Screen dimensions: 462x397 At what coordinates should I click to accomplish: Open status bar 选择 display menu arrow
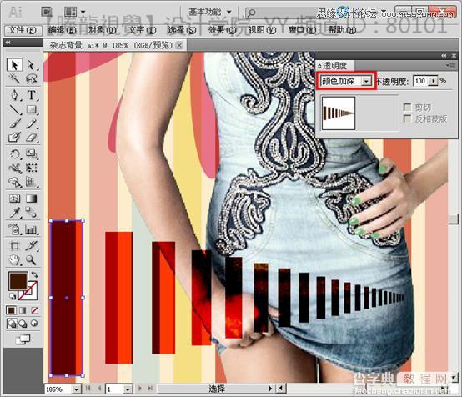[270, 389]
